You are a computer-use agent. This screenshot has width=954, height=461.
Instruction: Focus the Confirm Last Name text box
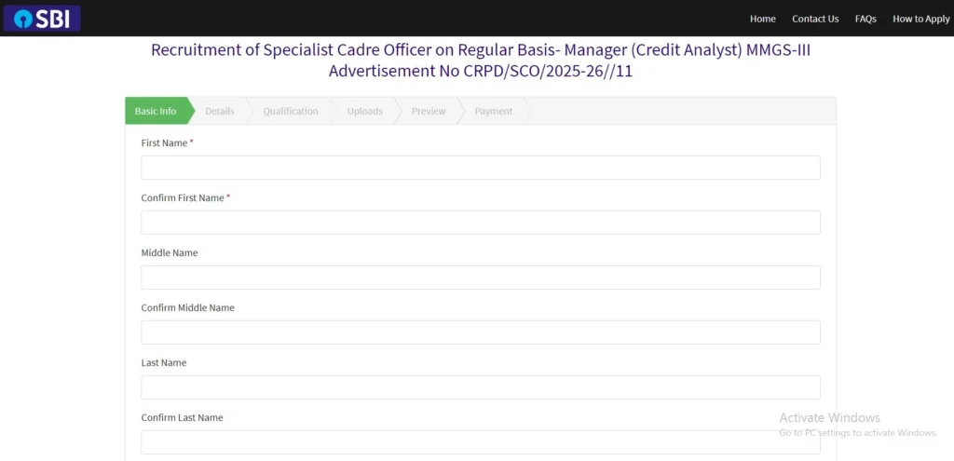click(x=481, y=442)
